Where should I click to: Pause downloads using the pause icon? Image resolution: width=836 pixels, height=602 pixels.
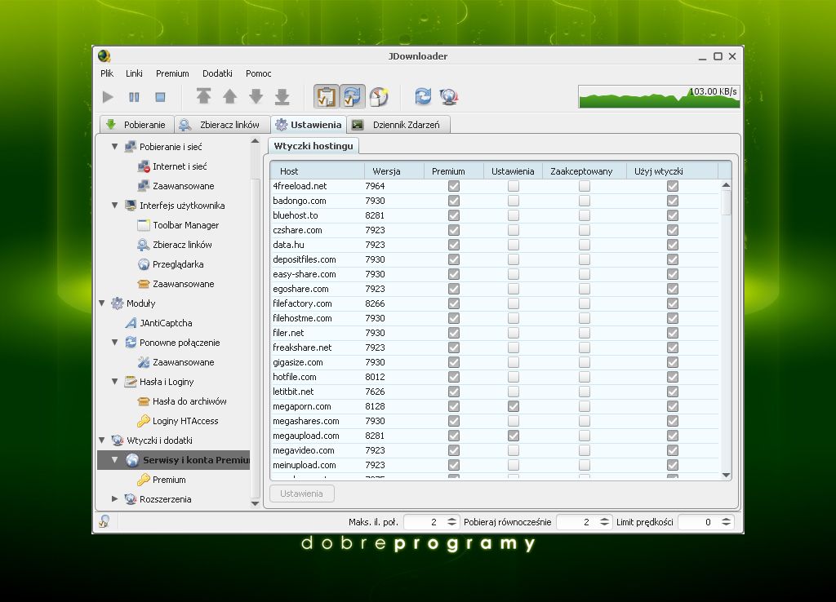tap(134, 97)
